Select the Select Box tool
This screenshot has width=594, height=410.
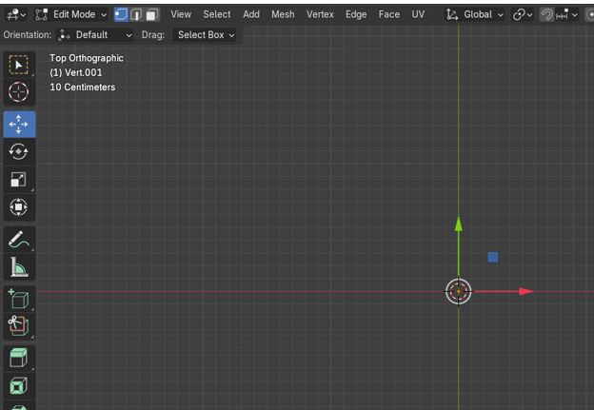pos(19,65)
